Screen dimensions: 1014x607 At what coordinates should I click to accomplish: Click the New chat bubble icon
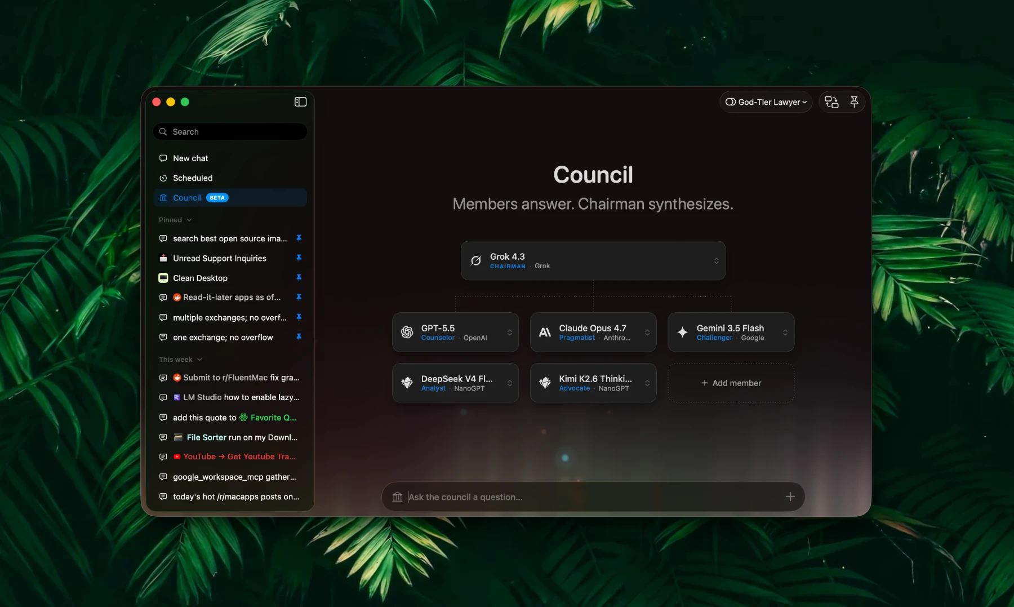(x=163, y=158)
